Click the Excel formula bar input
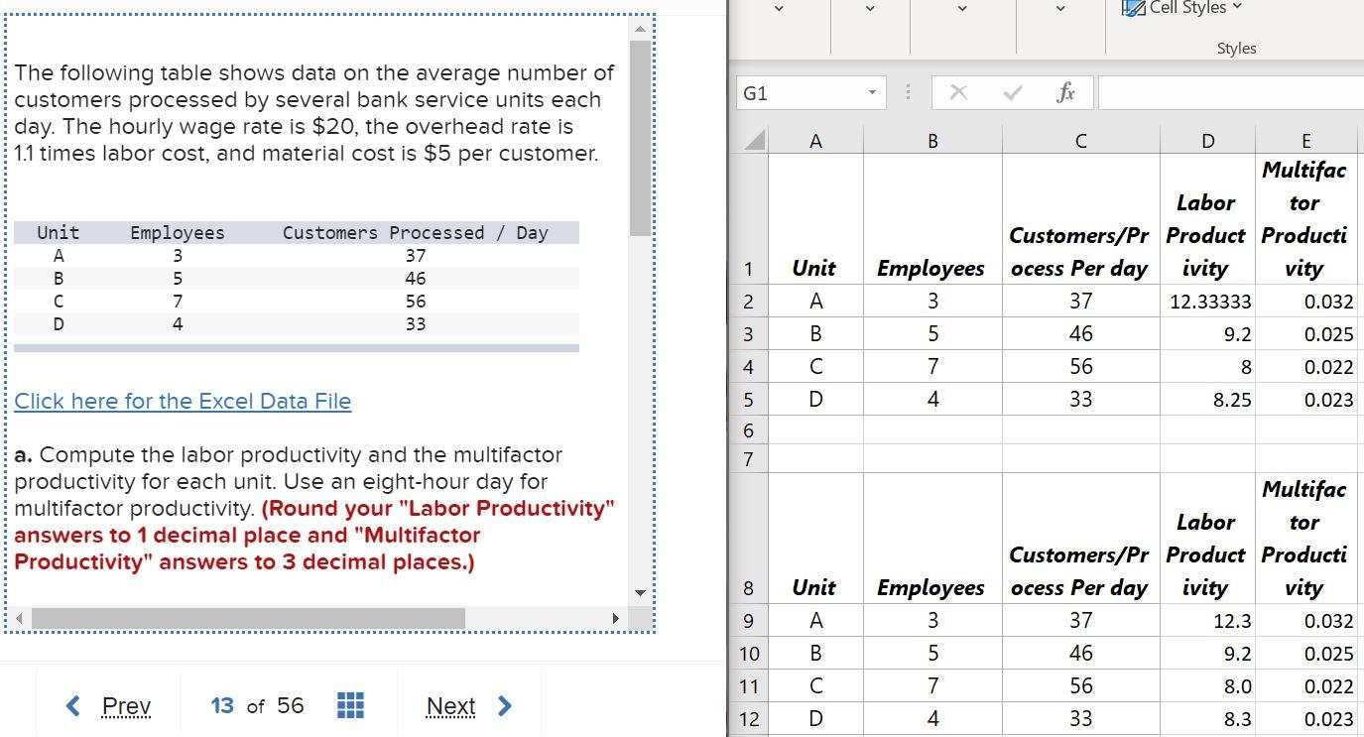 click(1230, 92)
